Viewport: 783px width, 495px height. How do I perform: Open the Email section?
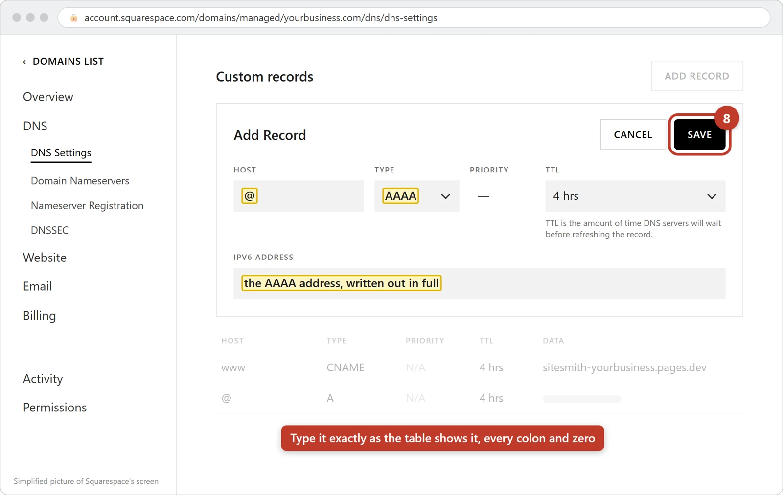point(37,286)
